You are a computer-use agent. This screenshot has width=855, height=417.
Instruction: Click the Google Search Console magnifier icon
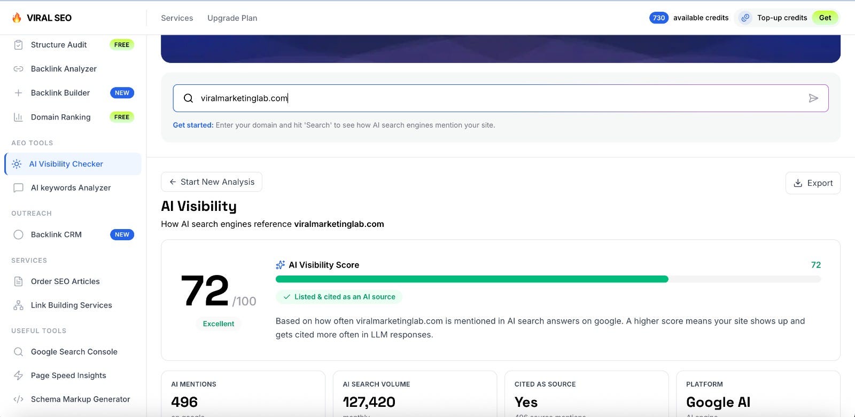coord(18,352)
